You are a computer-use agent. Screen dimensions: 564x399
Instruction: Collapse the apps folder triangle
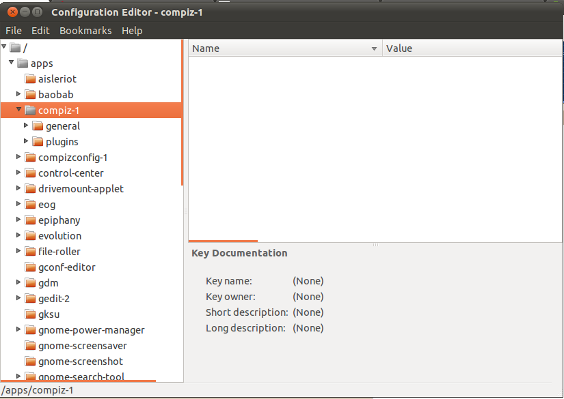pos(11,63)
